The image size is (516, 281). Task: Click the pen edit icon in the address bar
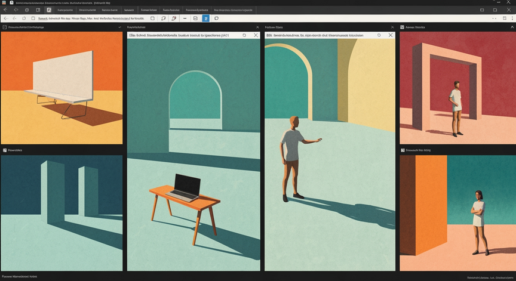click(174, 18)
